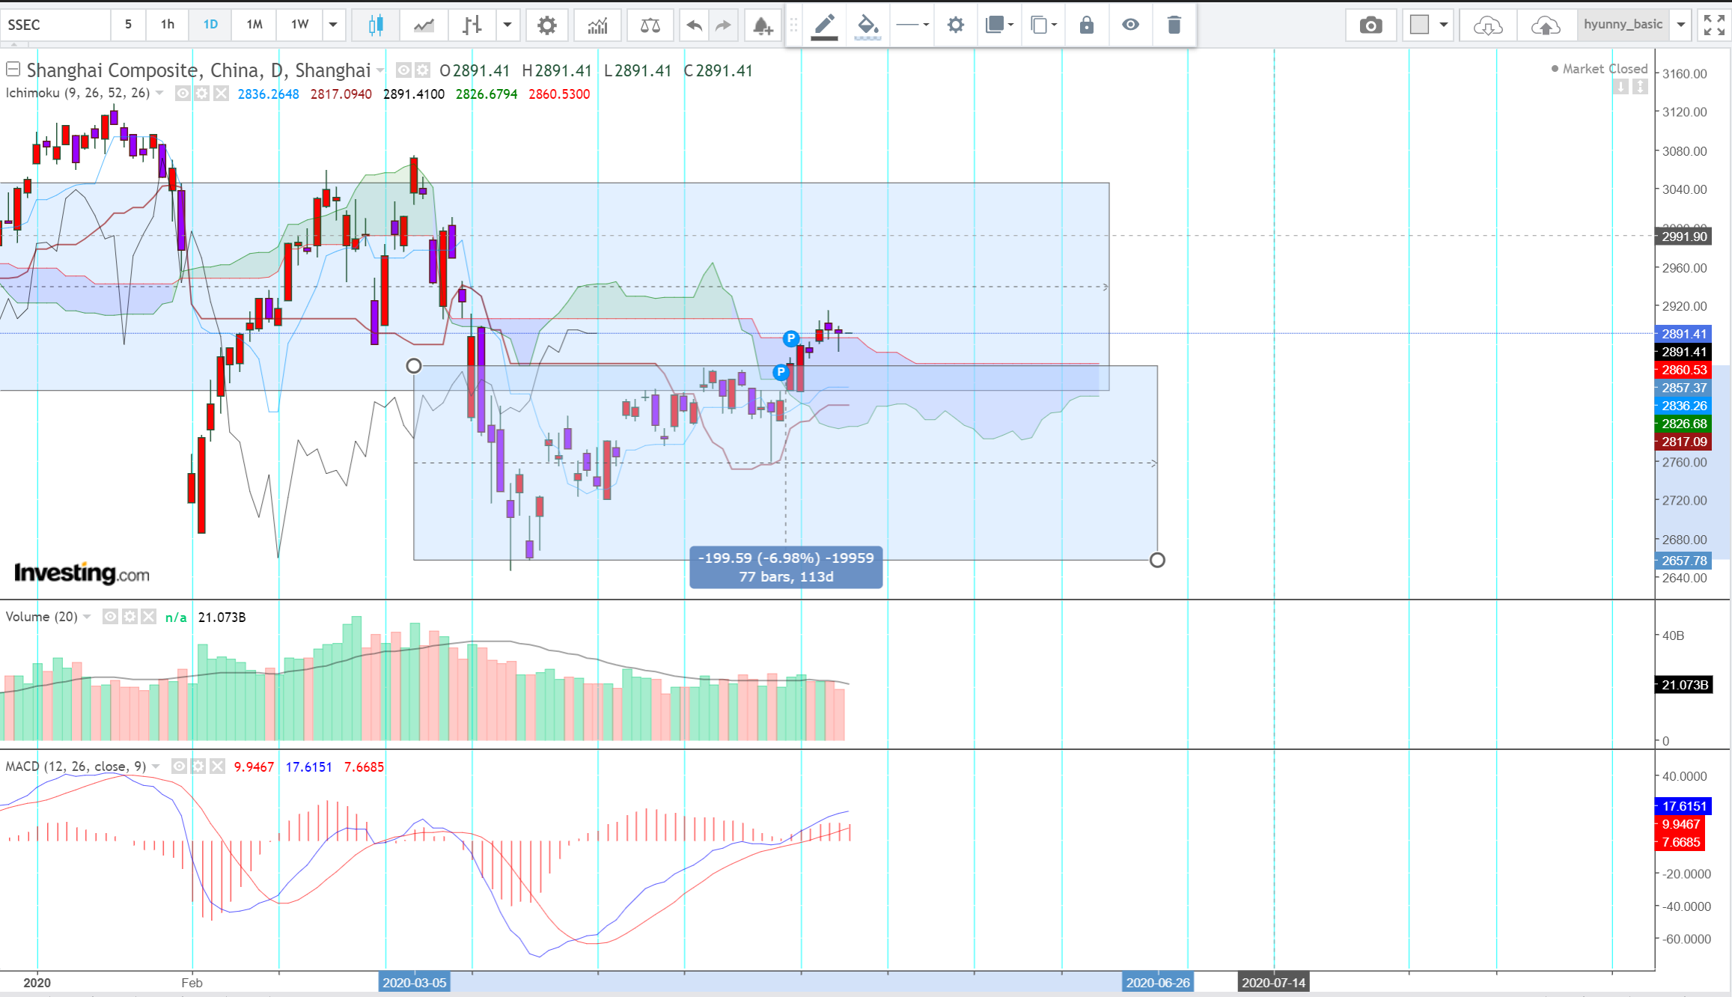This screenshot has height=997, width=1732.
Task: Remove the MACD indicator with its X button
Action: (217, 766)
